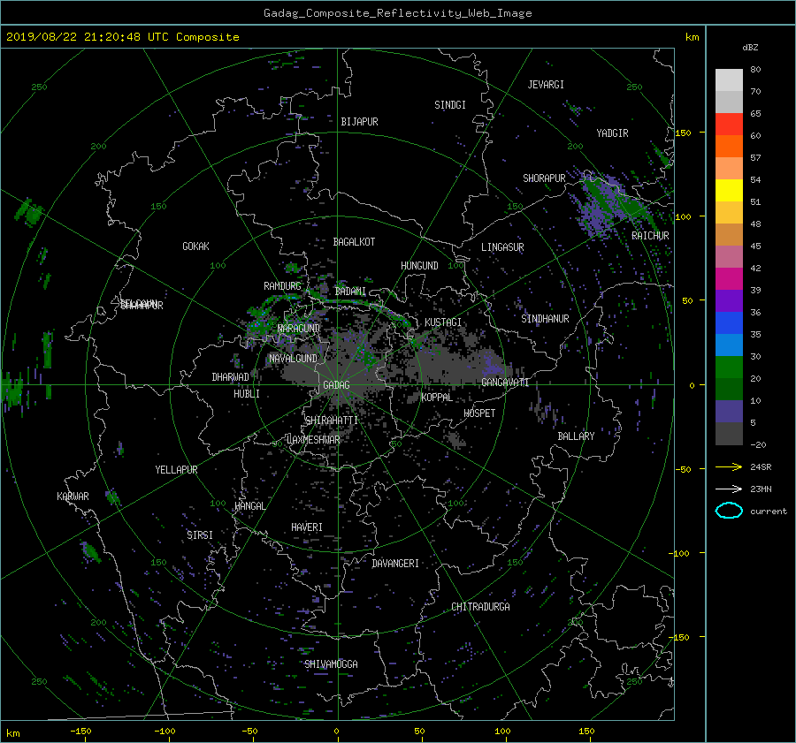Image resolution: width=796 pixels, height=743 pixels.
Task: Click the 80 dBZ scale value
Action: 755,70
